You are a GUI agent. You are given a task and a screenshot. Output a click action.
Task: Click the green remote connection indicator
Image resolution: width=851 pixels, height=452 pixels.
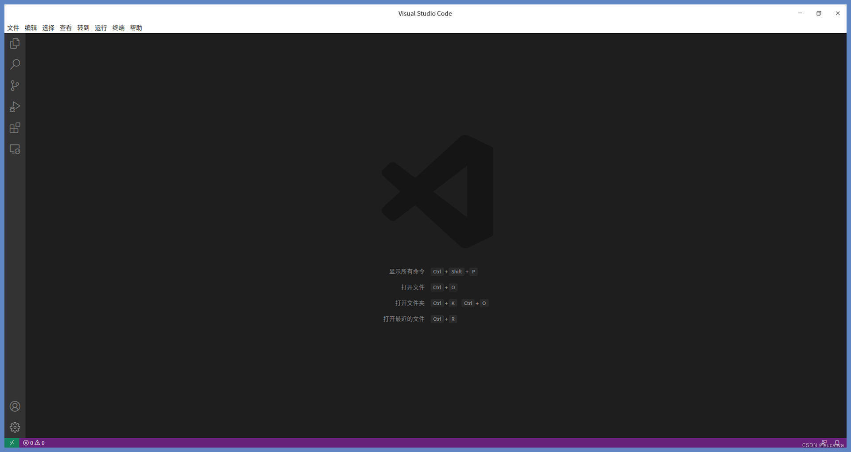(x=12, y=443)
